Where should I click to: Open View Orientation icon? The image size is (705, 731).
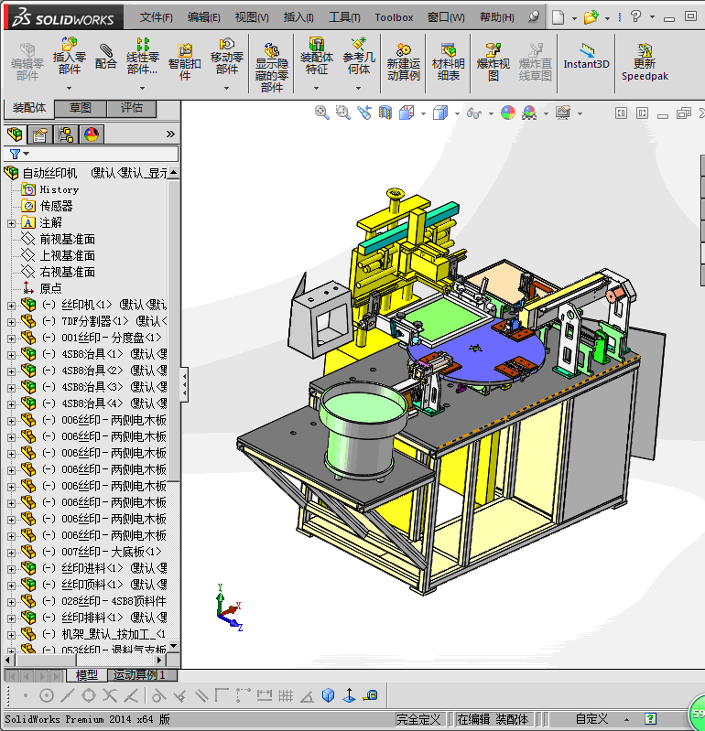tap(407, 113)
